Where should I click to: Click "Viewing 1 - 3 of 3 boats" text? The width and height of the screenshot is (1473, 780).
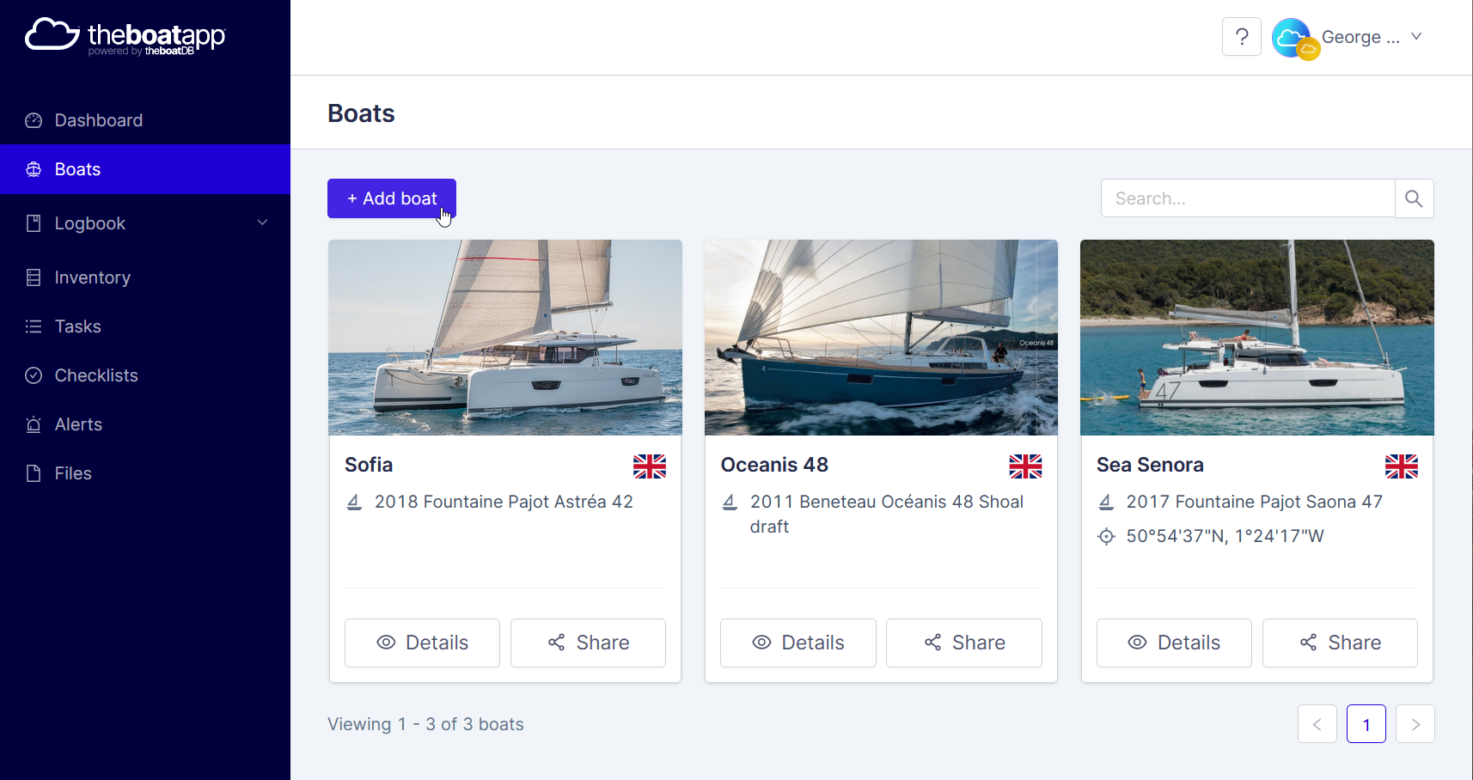tap(425, 724)
